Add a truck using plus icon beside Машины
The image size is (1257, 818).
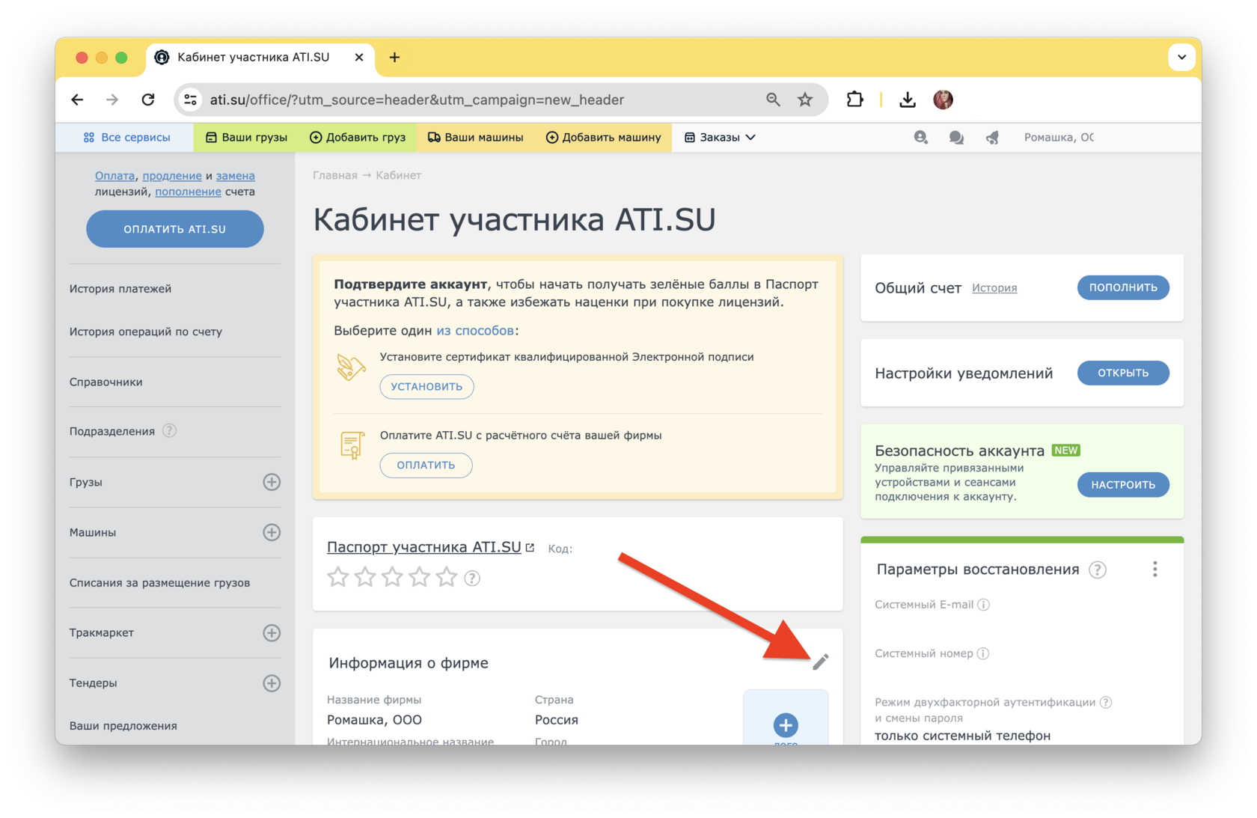272,532
